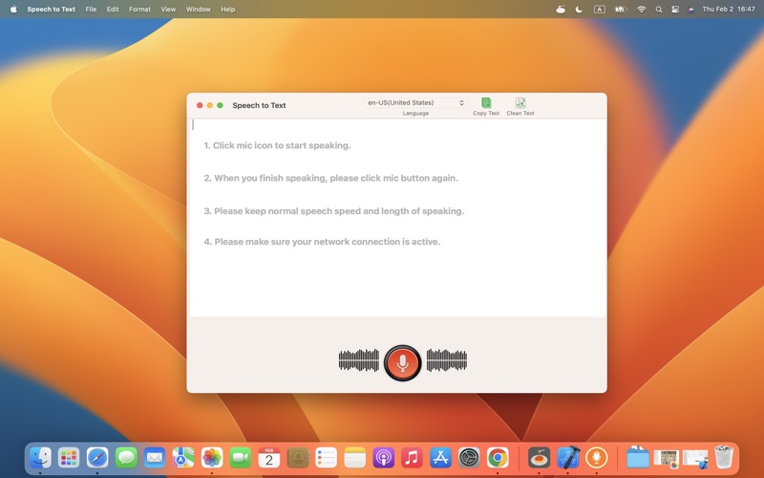
Task: Open Notes from the Dock
Action: click(x=354, y=458)
